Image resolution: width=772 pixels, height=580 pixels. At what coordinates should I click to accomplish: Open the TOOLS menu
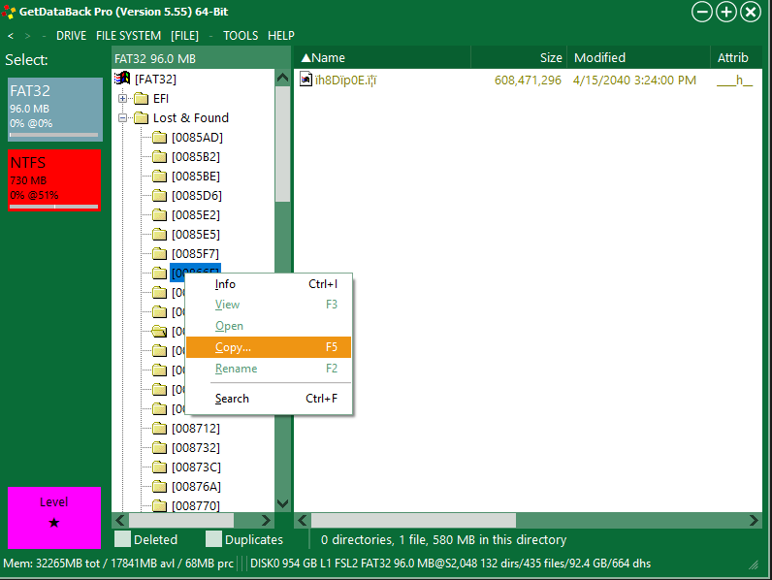tap(241, 36)
